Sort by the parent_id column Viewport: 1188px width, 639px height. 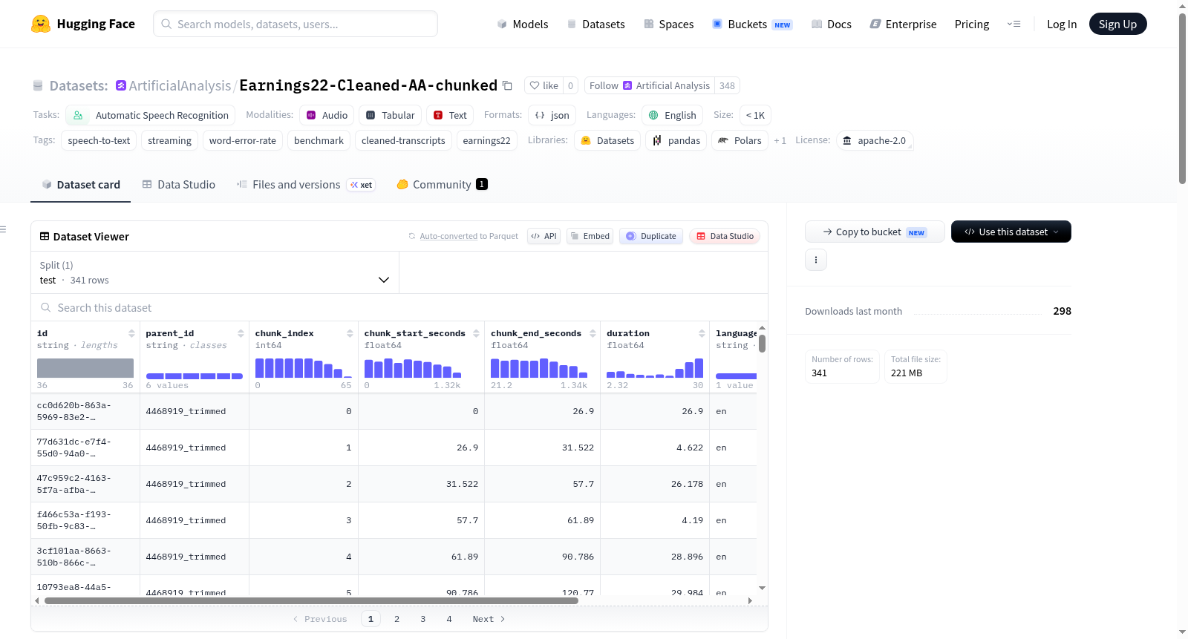(241, 333)
